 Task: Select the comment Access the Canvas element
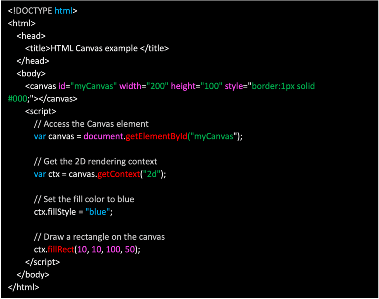[91, 124]
